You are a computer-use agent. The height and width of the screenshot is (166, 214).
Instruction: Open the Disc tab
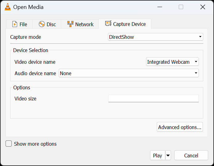pos(47,24)
